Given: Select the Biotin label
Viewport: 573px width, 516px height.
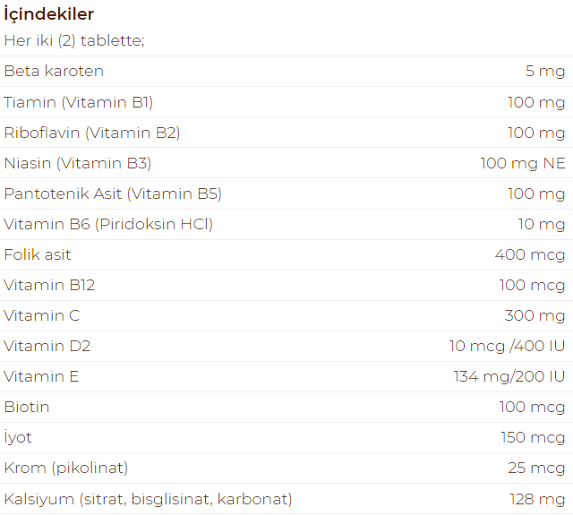Looking at the screenshot, I should [x=27, y=407].
